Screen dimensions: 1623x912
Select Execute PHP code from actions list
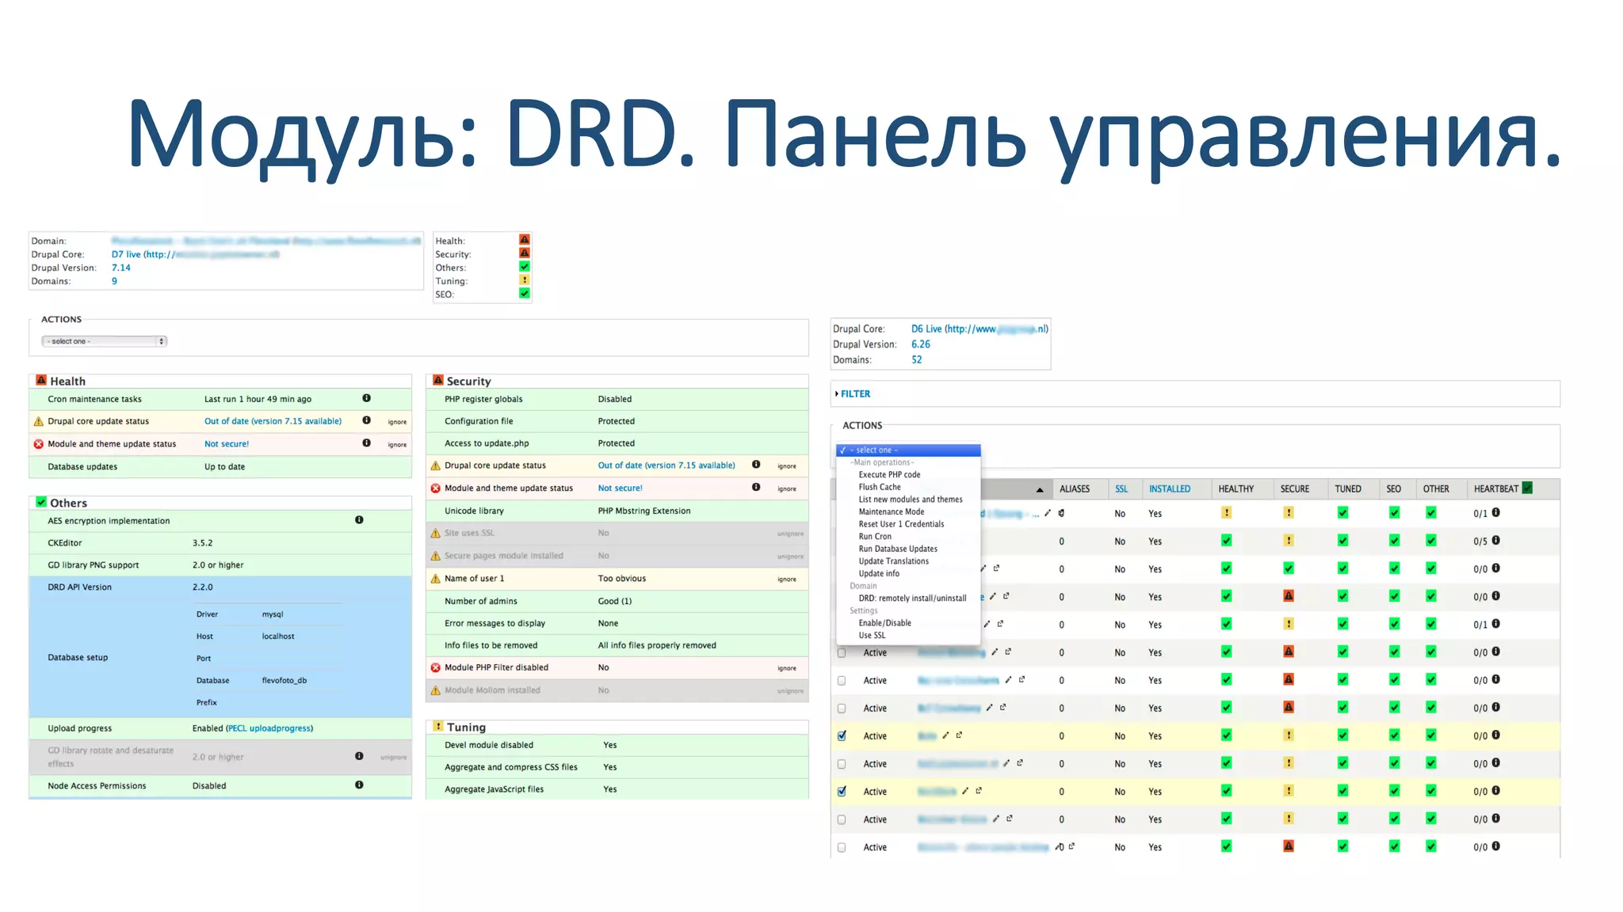point(889,474)
